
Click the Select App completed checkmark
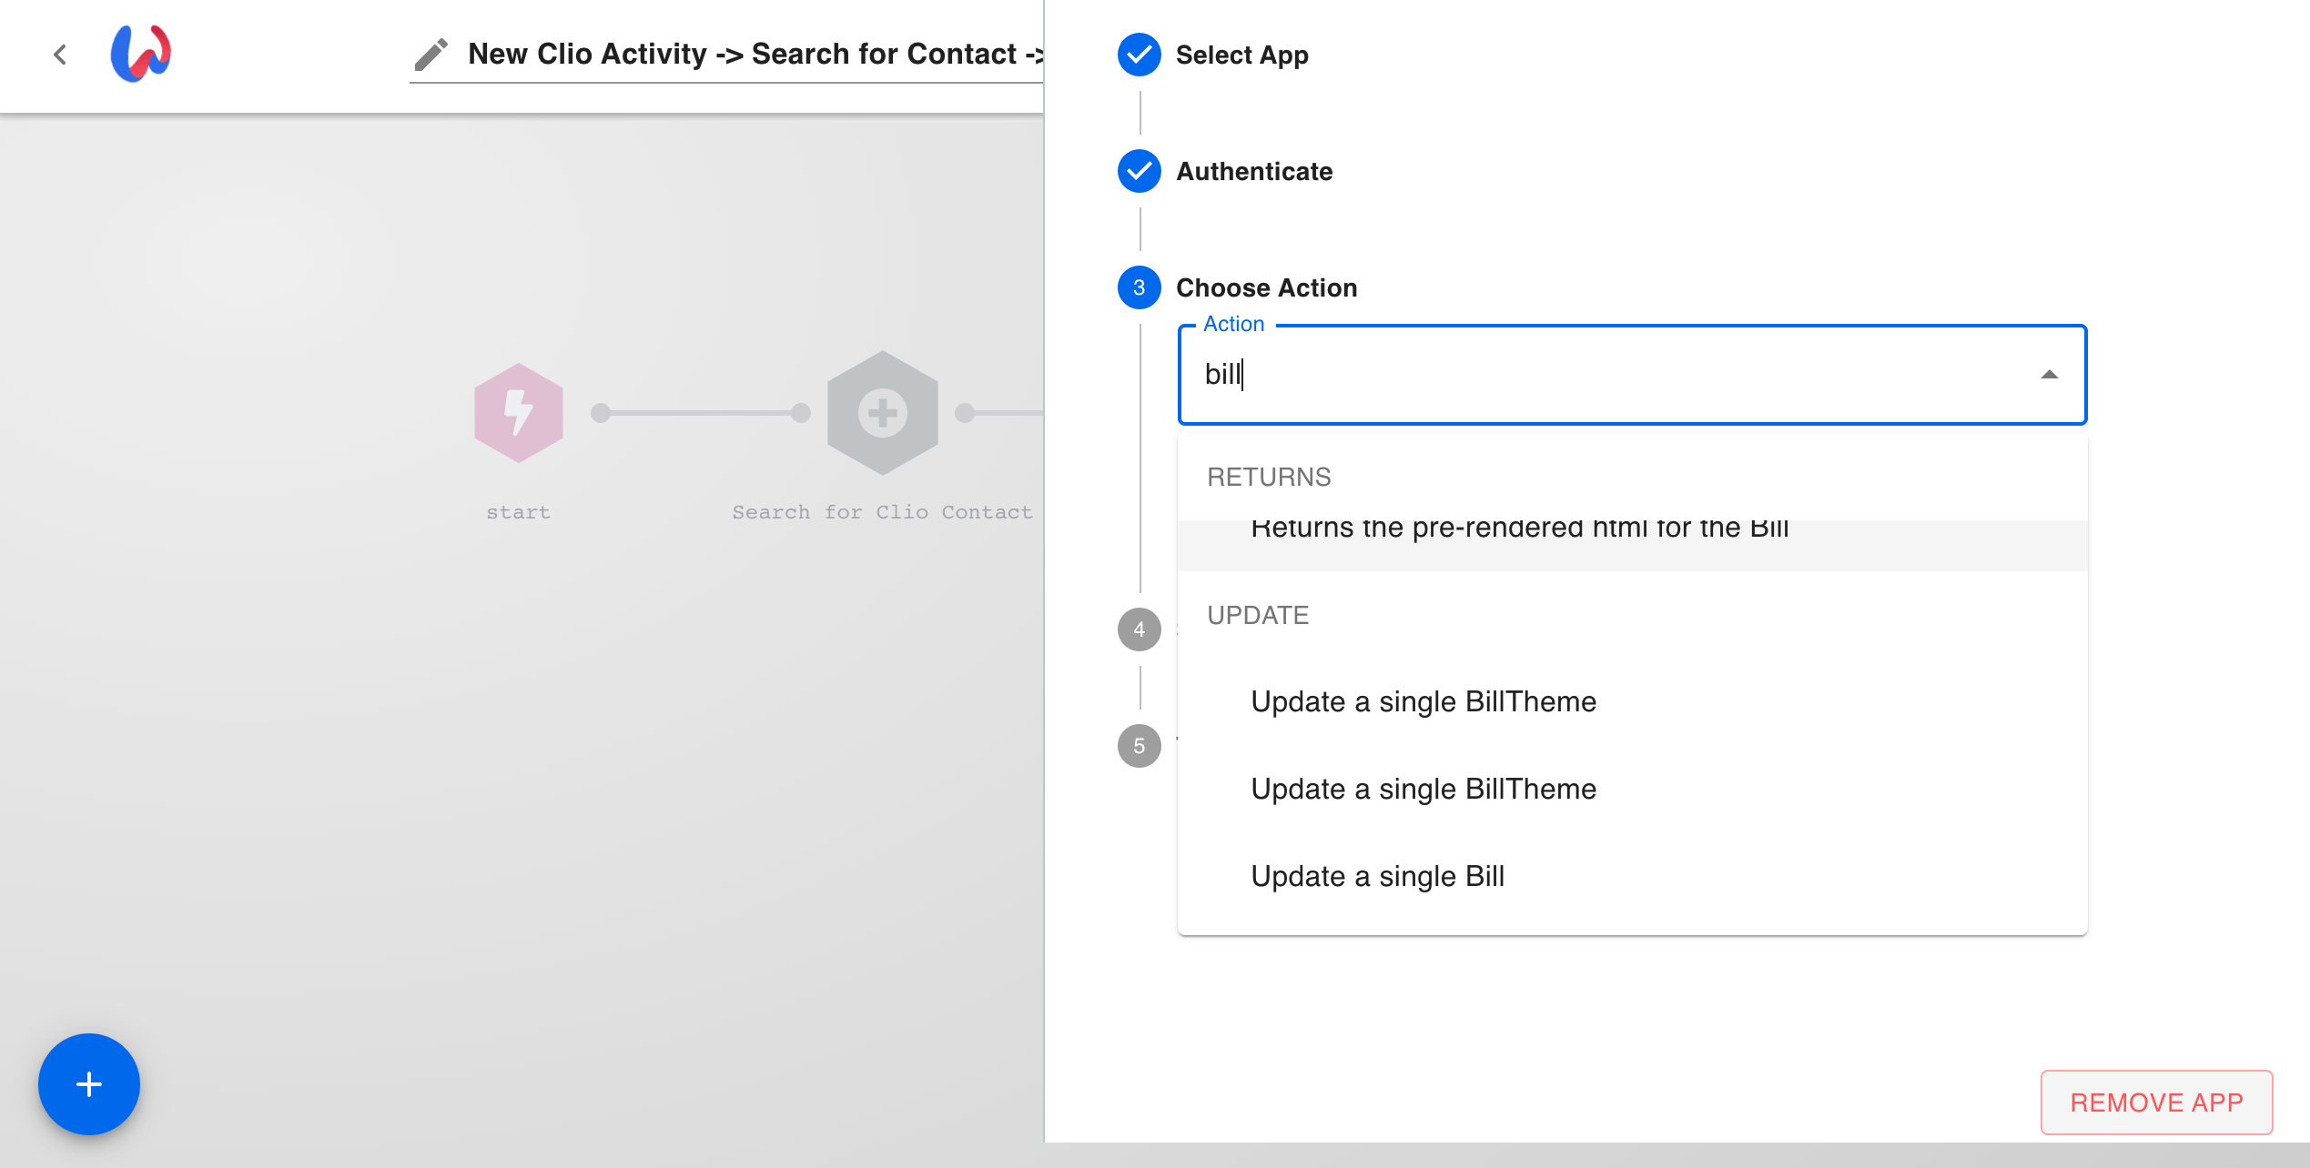coord(1139,55)
